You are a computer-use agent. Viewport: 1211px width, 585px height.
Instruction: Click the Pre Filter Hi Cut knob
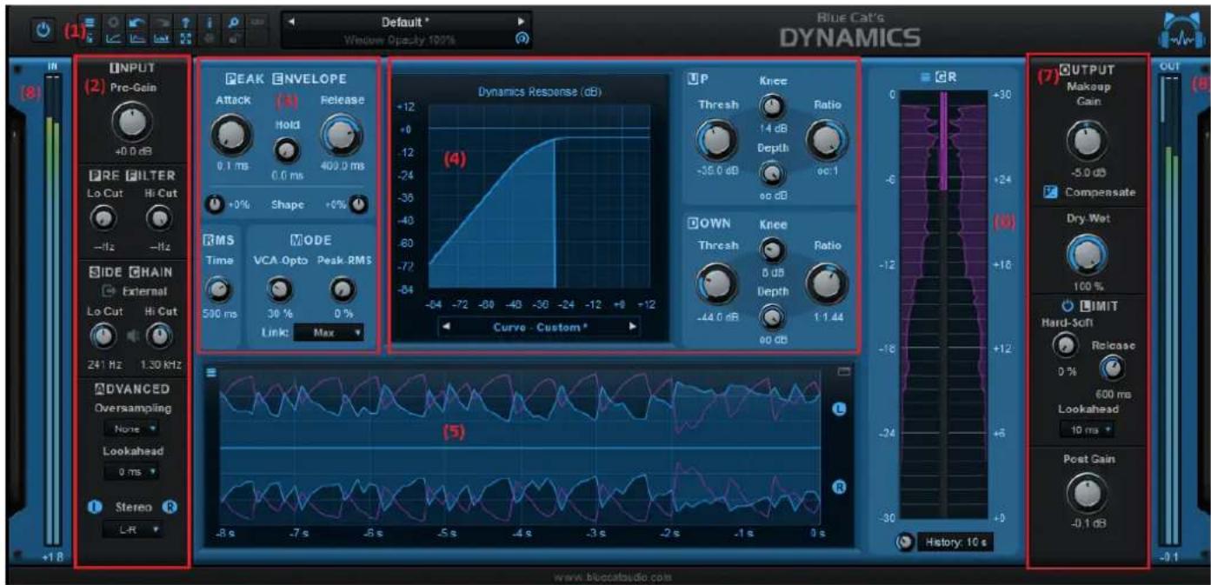click(x=158, y=216)
